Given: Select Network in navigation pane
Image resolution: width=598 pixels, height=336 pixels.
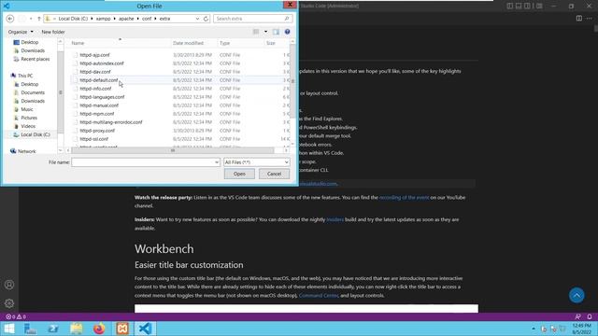Looking at the screenshot, I should pyautogui.click(x=27, y=151).
